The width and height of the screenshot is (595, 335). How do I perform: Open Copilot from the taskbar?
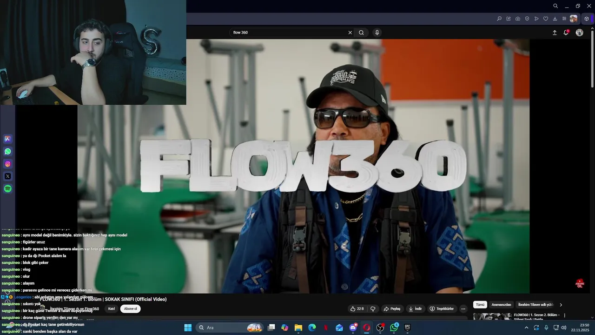coord(285,328)
